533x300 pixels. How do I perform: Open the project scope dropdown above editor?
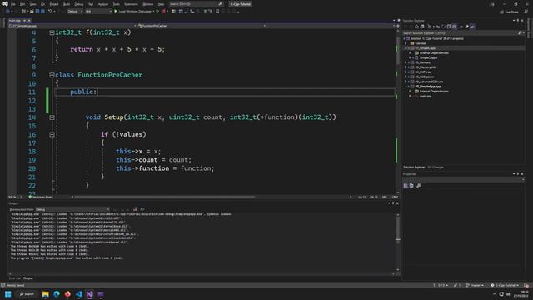(x=72, y=26)
